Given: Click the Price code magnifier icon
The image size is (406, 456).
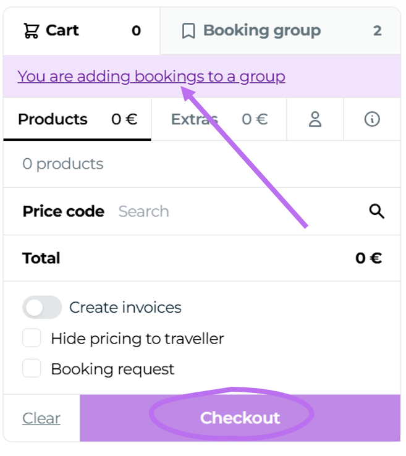Looking at the screenshot, I should (x=377, y=211).
